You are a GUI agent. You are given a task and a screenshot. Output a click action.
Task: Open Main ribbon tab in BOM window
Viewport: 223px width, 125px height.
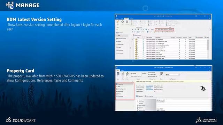coord(117,19)
